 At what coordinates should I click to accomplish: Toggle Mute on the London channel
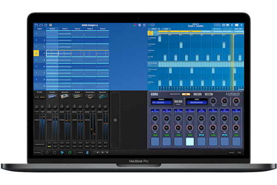coord(55,143)
